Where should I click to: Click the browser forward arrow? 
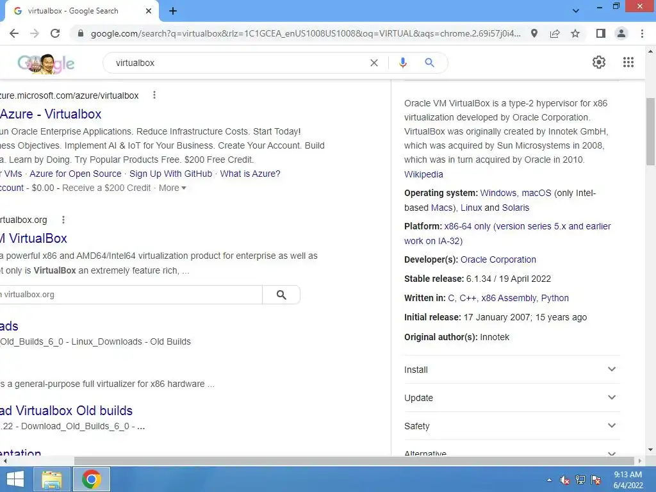click(35, 33)
